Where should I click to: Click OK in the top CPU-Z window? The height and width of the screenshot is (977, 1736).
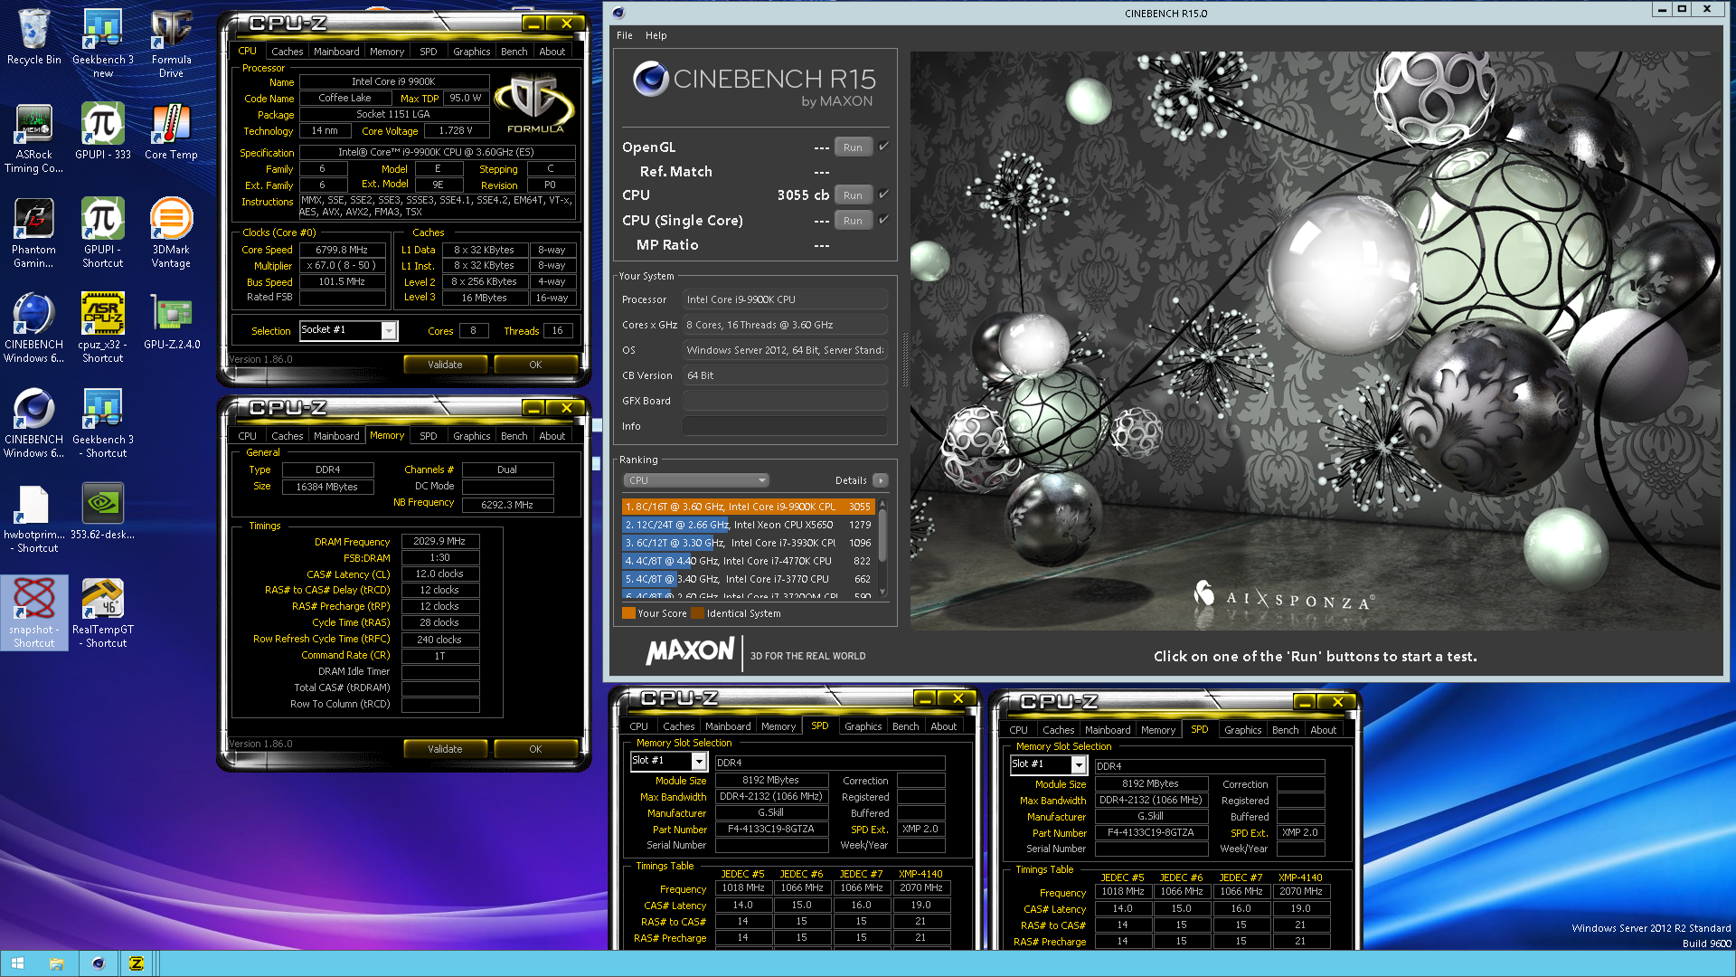pos(535,365)
